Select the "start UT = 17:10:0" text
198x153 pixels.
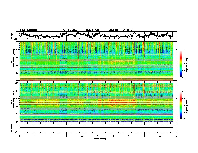121,30
